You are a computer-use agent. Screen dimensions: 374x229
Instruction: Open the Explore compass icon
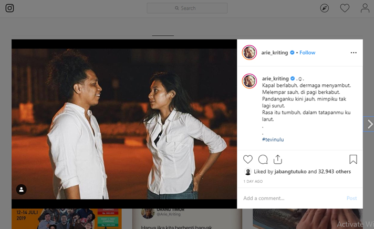325,8
